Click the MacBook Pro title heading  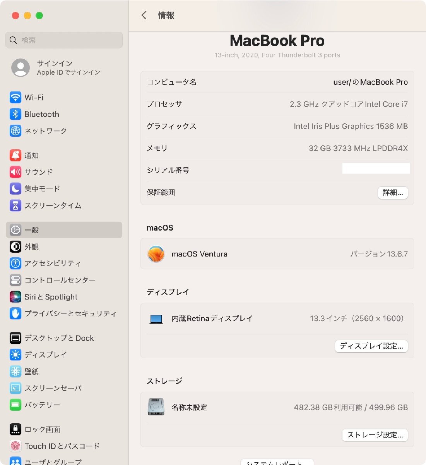[277, 41]
